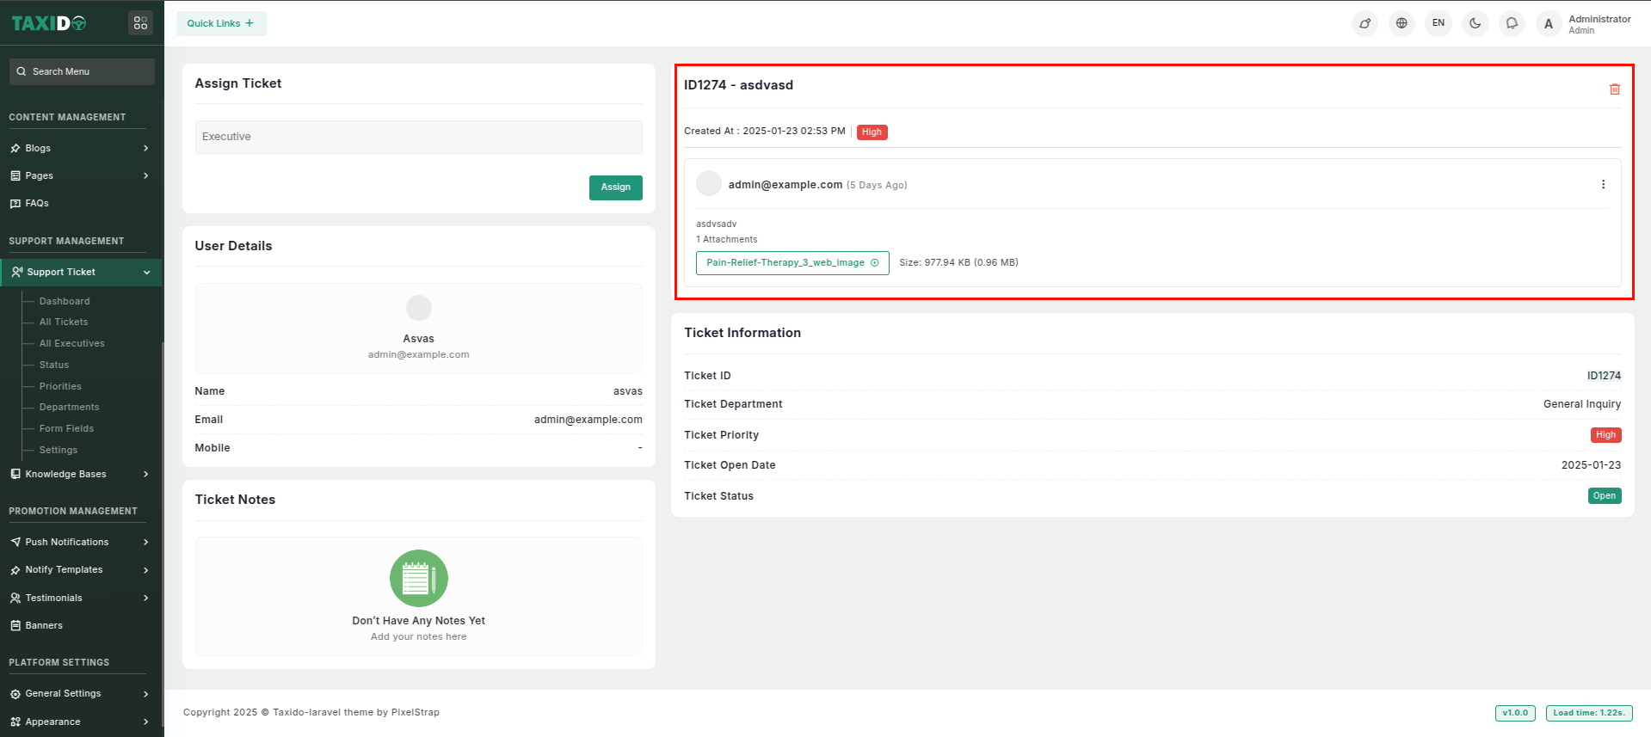Viewport: 1651px width, 737px height.
Task: Click the Administrator avatar icon
Action: click(x=1549, y=24)
